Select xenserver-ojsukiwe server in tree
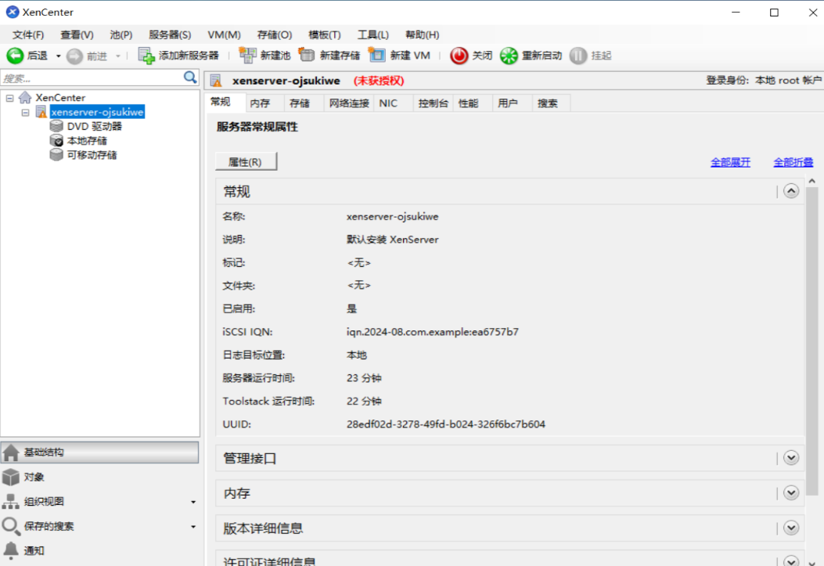Image resolution: width=824 pixels, height=566 pixels. [x=97, y=112]
